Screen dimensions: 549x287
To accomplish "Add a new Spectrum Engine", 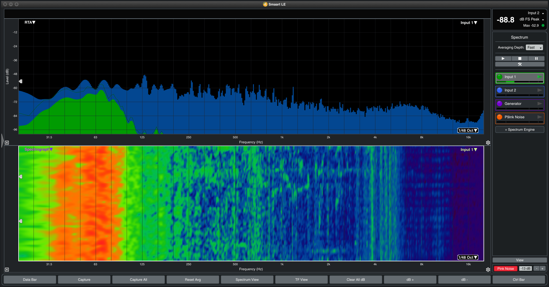I will click(520, 130).
